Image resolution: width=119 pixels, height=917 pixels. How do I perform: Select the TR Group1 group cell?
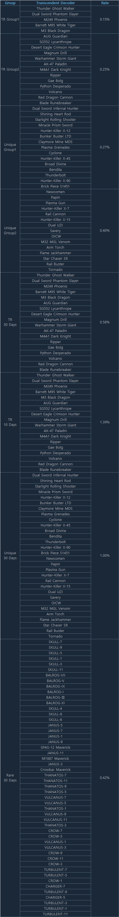tap(10, 19)
